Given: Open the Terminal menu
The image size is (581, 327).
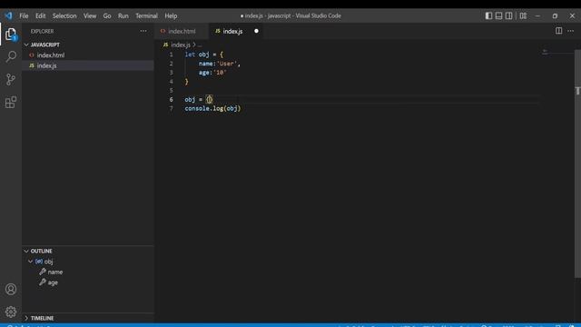Looking at the screenshot, I should click(146, 16).
